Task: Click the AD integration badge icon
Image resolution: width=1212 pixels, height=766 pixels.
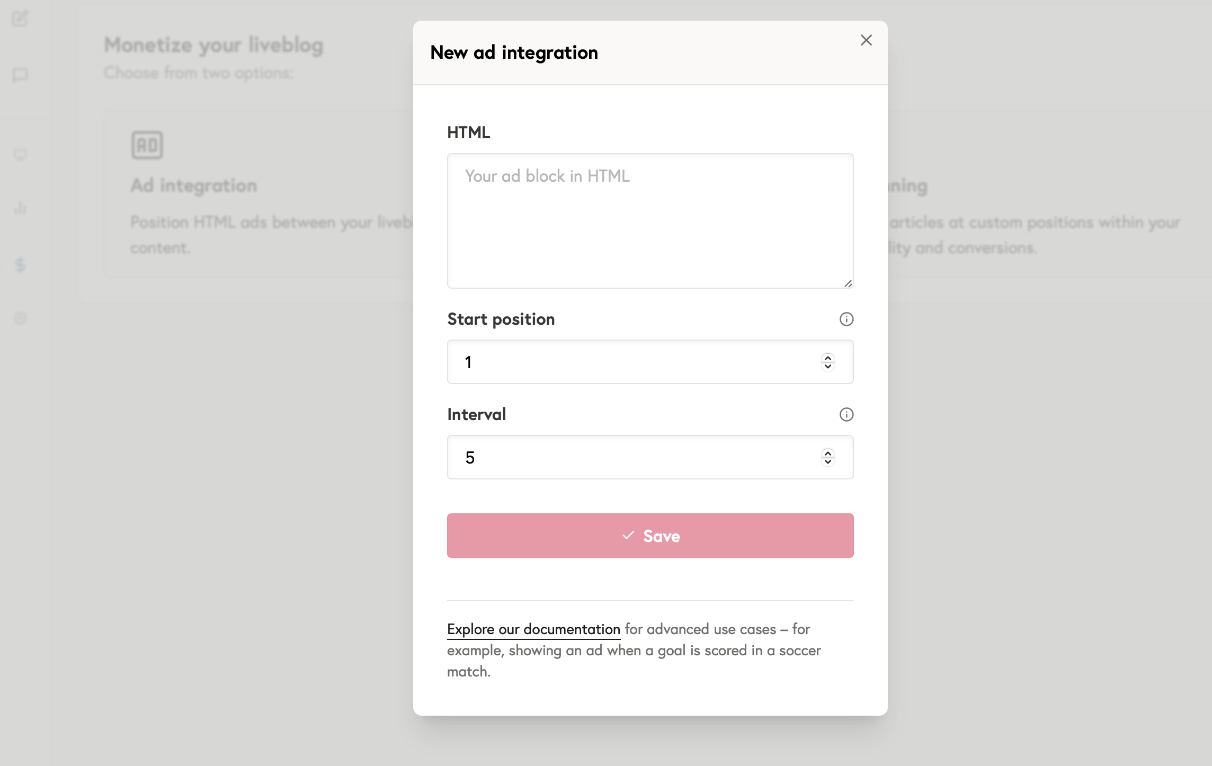Action: pyautogui.click(x=146, y=144)
